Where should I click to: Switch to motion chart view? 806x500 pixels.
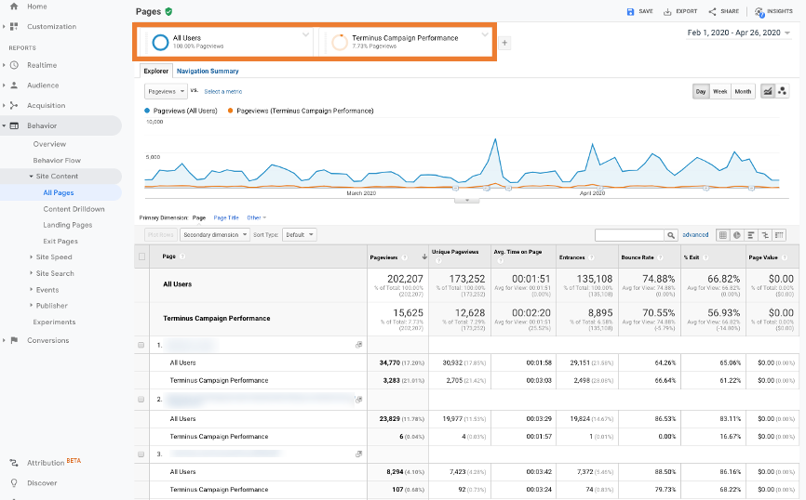(782, 91)
